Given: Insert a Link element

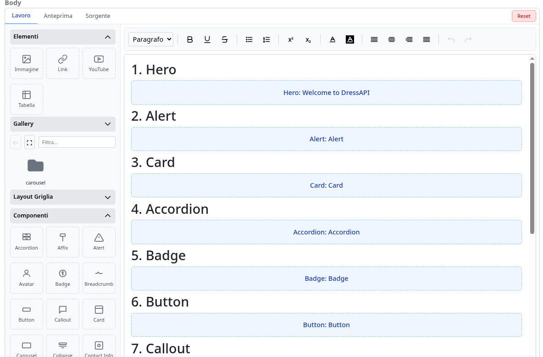Looking at the screenshot, I should click(63, 63).
